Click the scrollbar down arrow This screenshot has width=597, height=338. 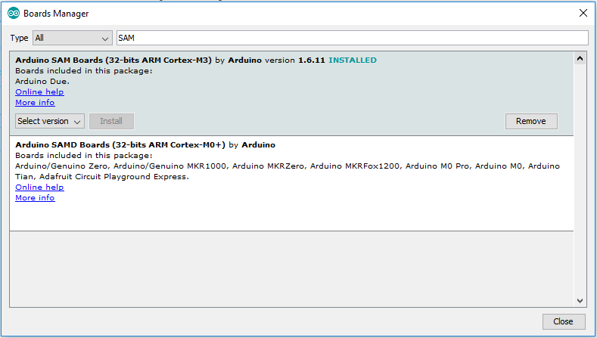[x=580, y=301]
